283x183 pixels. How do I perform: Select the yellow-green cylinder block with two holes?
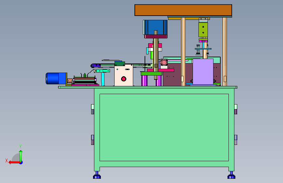(x=203, y=30)
